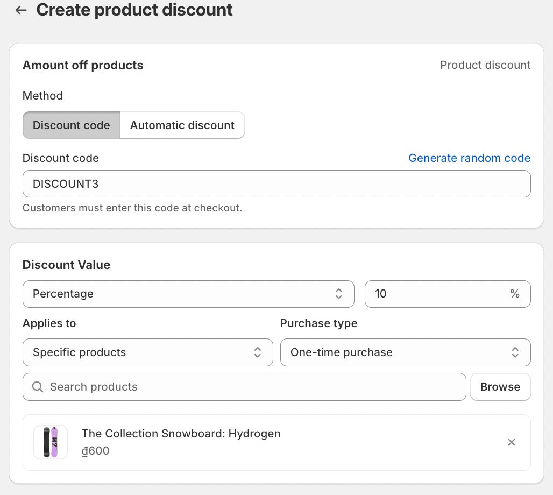Open the One-time purchase dropdown

(405, 352)
